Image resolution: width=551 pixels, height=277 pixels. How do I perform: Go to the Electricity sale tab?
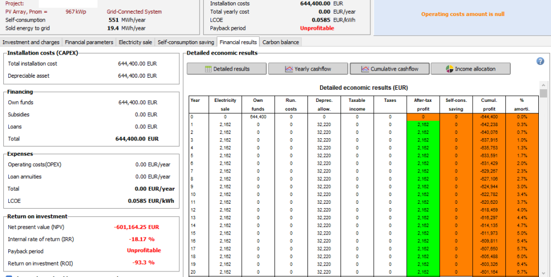(135, 42)
